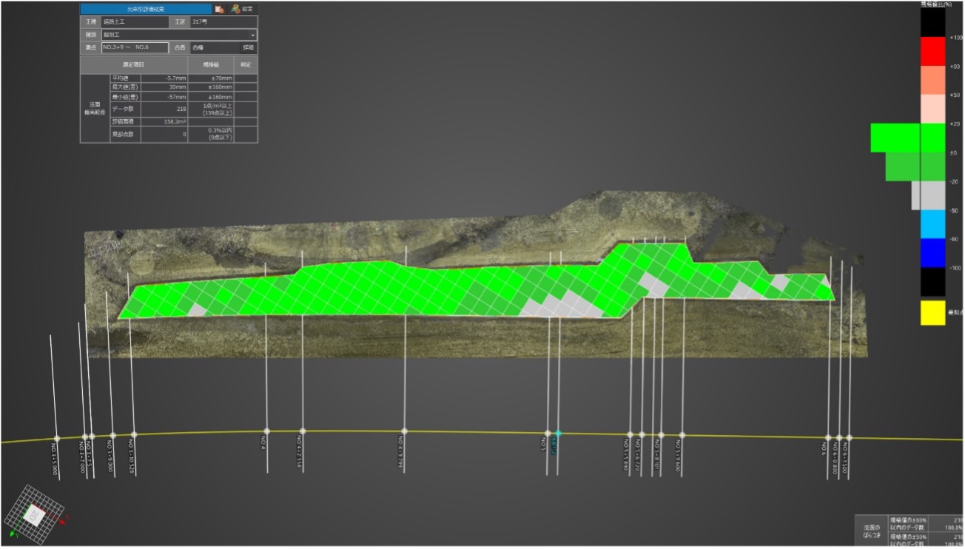
Task: Expand the 種別 dropdown showing 掘削工
Action: (179, 35)
